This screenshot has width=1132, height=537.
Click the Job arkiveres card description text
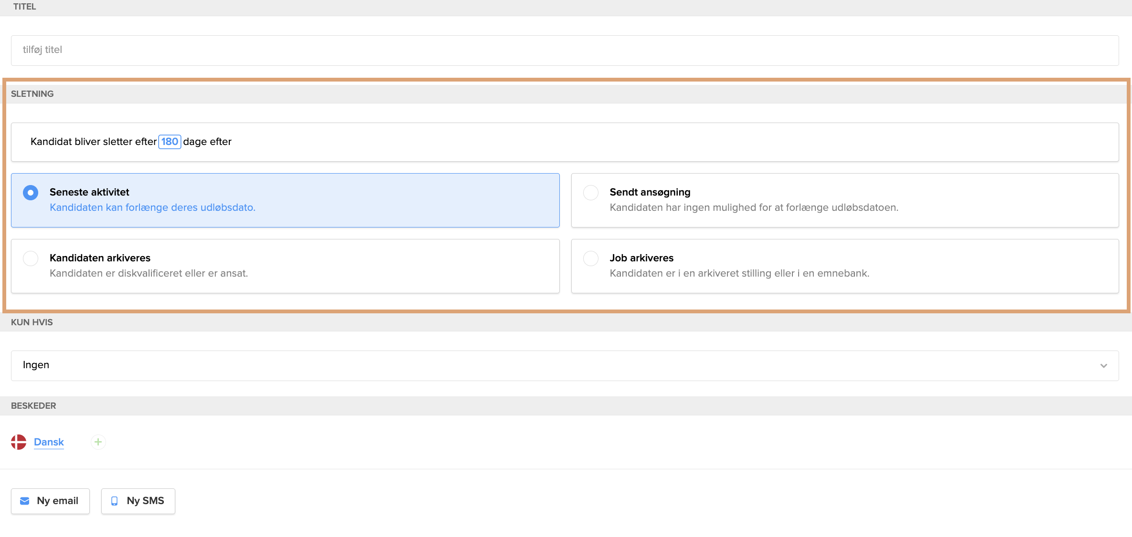739,273
